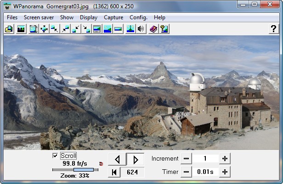Click the picture with dashed frame icon
This screenshot has height=184, width=283.
34,29
